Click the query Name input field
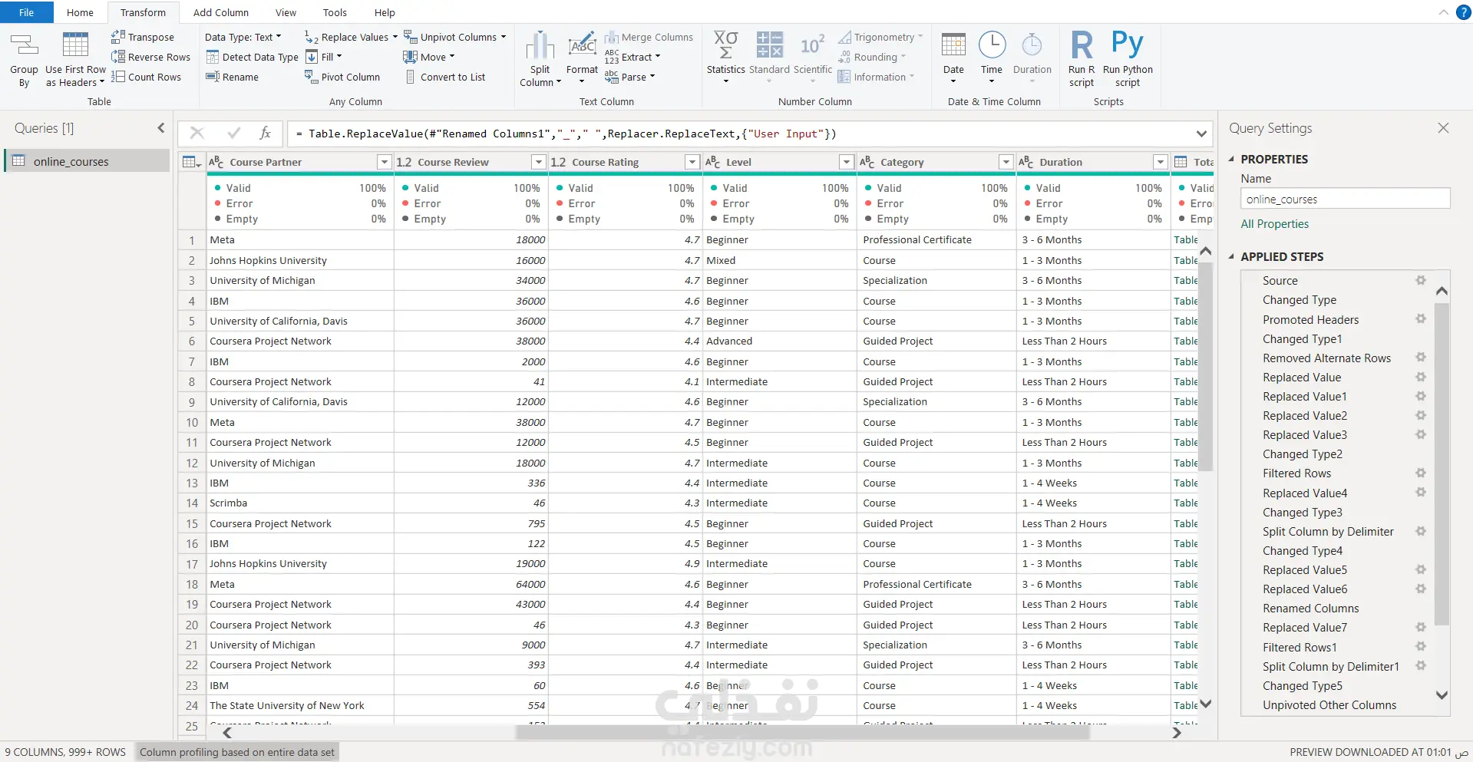 click(1345, 200)
